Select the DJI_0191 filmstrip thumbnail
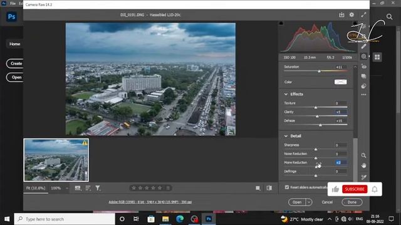The width and height of the screenshot is (401, 225). click(x=56, y=160)
